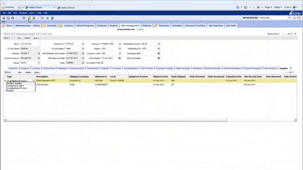Open the browser Safety dropdown
Image resolution: width=303 pixels, height=170 pixels.
point(278,7)
